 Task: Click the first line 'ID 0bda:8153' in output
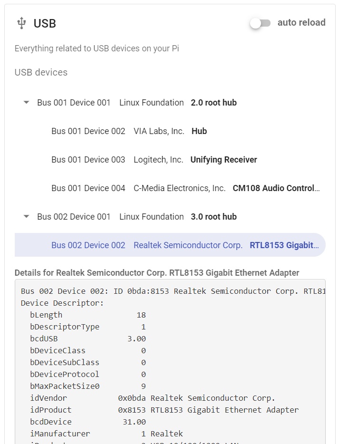click(x=174, y=291)
